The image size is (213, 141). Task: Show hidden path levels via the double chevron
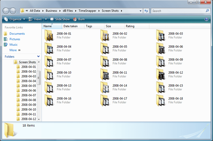(x=27, y=11)
